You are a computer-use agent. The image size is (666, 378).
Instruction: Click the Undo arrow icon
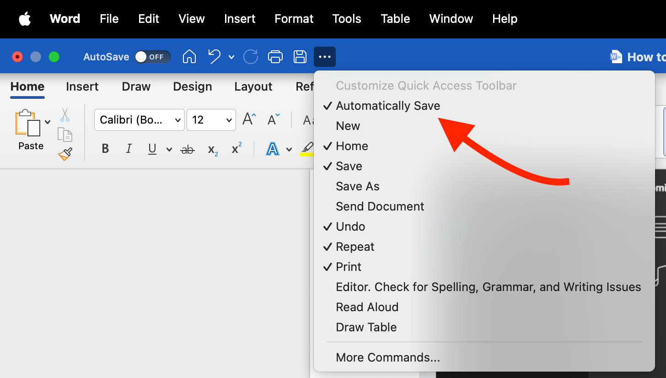[214, 57]
